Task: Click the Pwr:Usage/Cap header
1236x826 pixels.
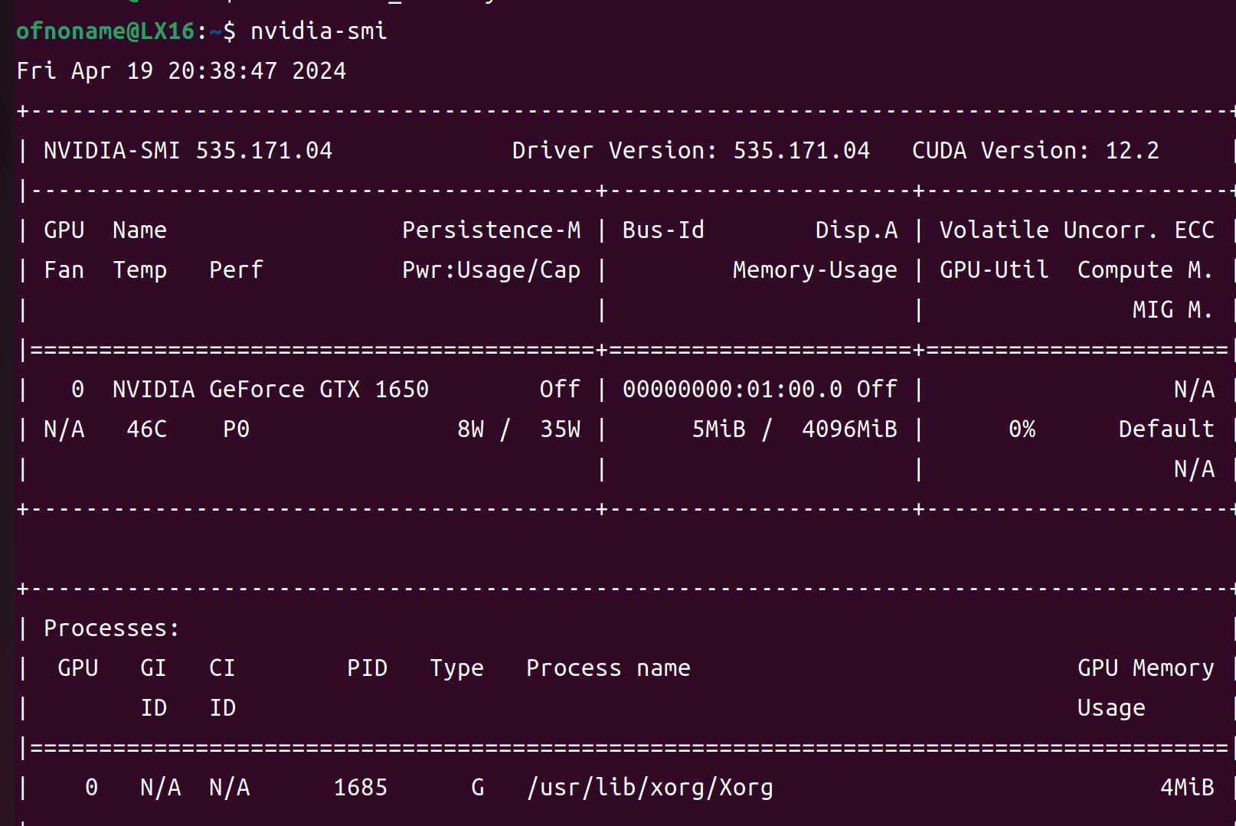Action: pos(492,270)
